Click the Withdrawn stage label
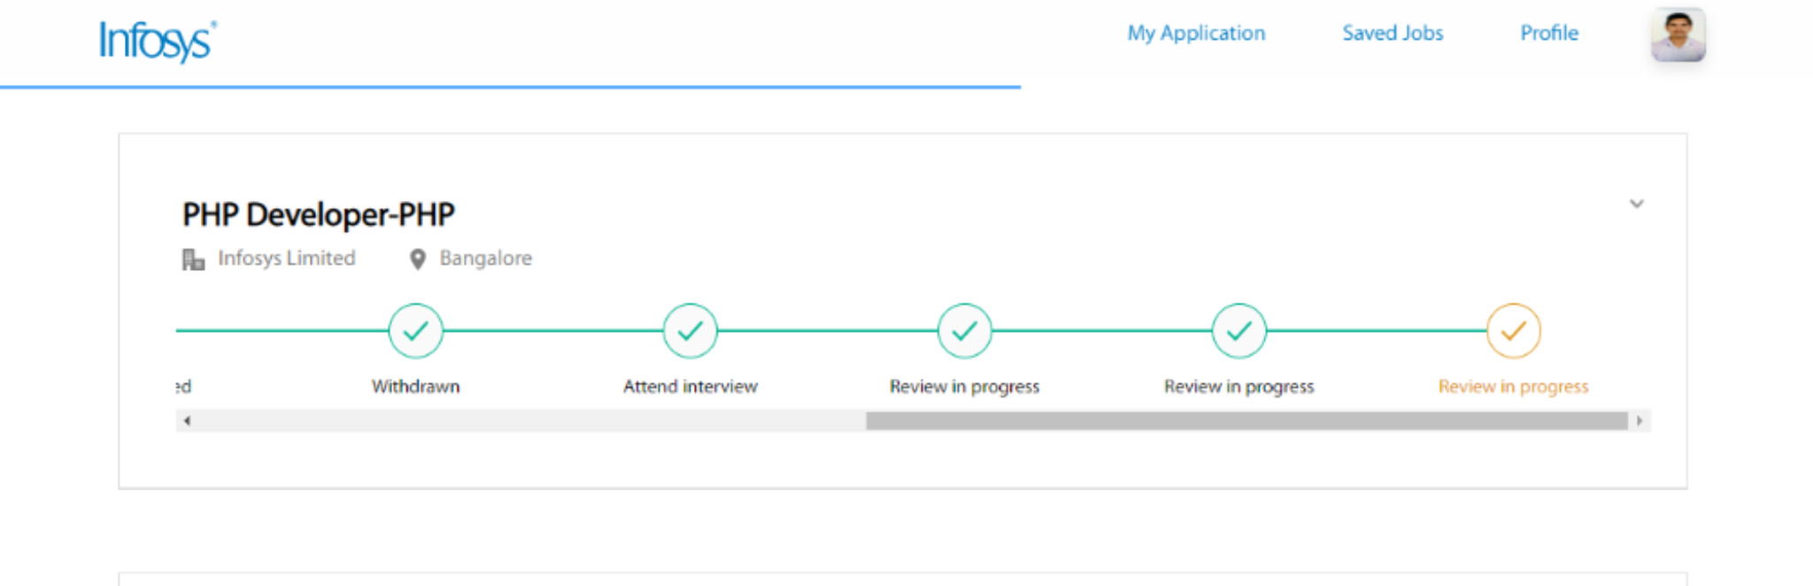Viewport: 1813px width, 586px height. point(415,387)
